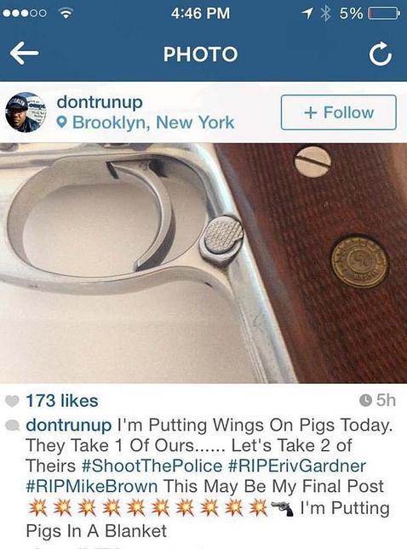The height and width of the screenshot is (549, 407).
Task: Tap the clock icon next to 5h
Action: tap(365, 400)
